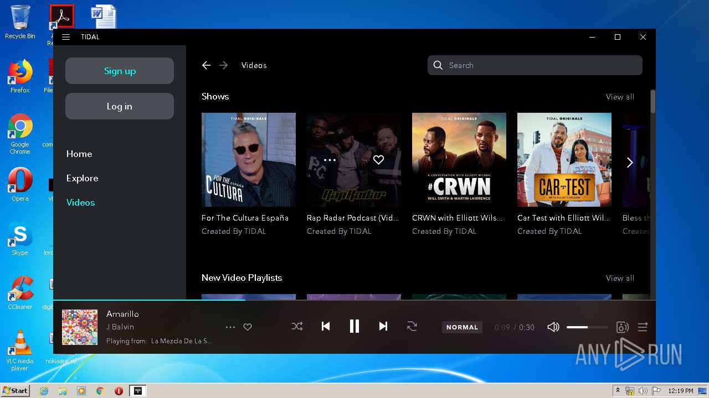The height and width of the screenshot is (398, 709).
Task: Show hidden system tray icons
Action: (618, 391)
